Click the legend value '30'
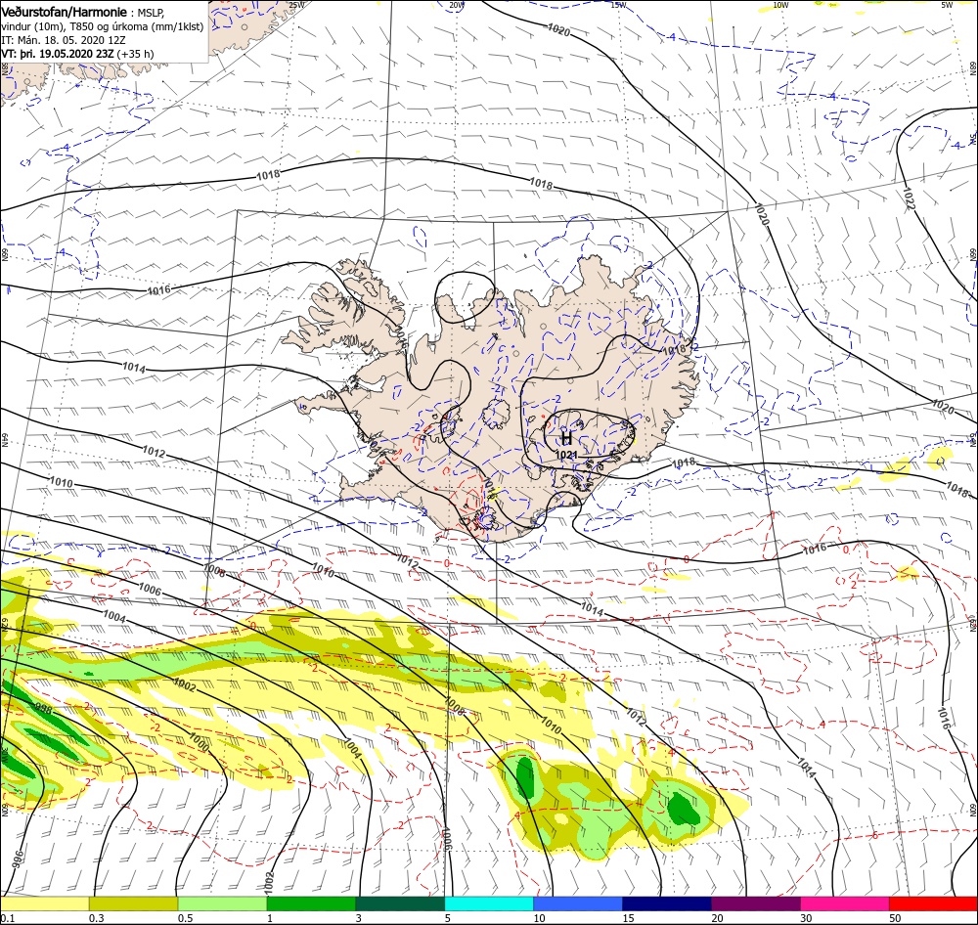The width and height of the screenshot is (978, 925). (807, 918)
